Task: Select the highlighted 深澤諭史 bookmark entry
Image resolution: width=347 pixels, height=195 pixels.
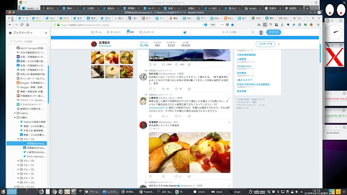Action: tap(27, 144)
